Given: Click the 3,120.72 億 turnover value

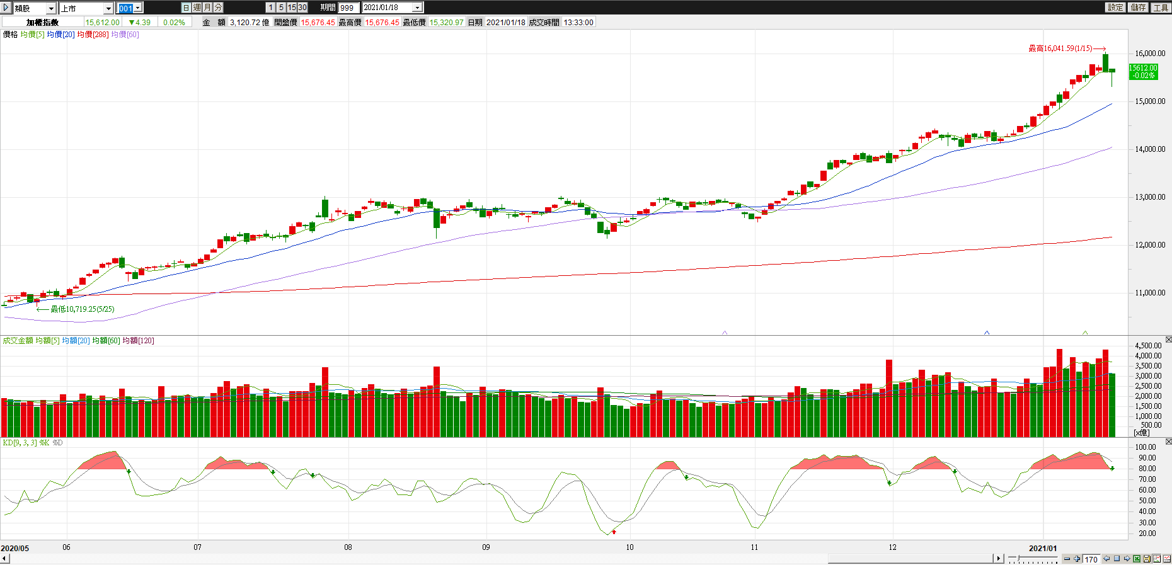Looking at the screenshot, I should tap(250, 22).
